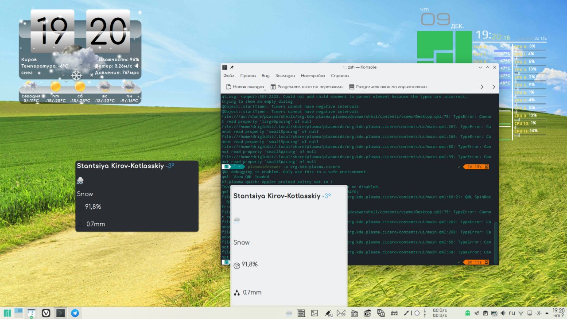Toggle Konsole pin on all desktops
This screenshot has width=567, height=319.
[232, 67]
